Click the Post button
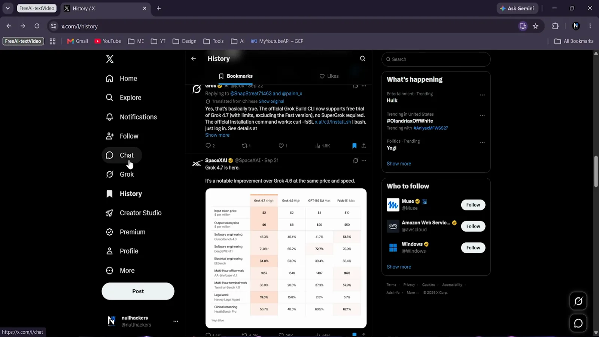Screen dimensions: 599x337 [138, 291]
